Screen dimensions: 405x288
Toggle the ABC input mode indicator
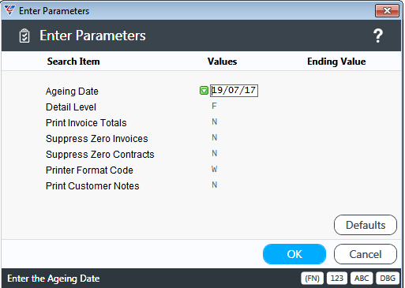pyautogui.click(x=362, y=279)
